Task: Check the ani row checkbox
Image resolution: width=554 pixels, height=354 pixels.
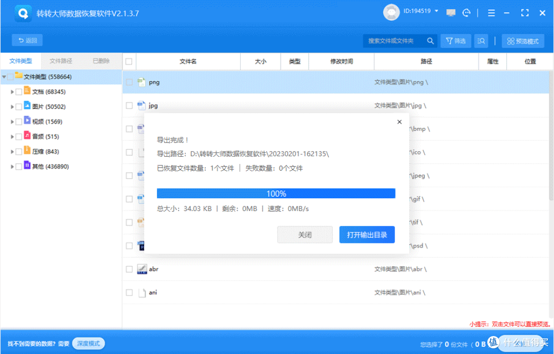Action: (x=129, y=293)
